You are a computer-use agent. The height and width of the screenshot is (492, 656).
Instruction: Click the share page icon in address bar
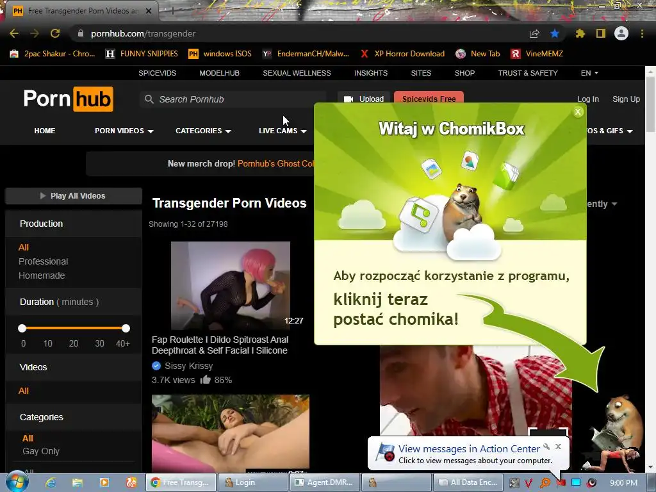(x=534, y=34)
